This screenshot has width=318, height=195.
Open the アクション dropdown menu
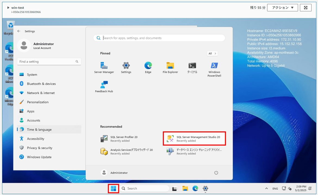282,8
